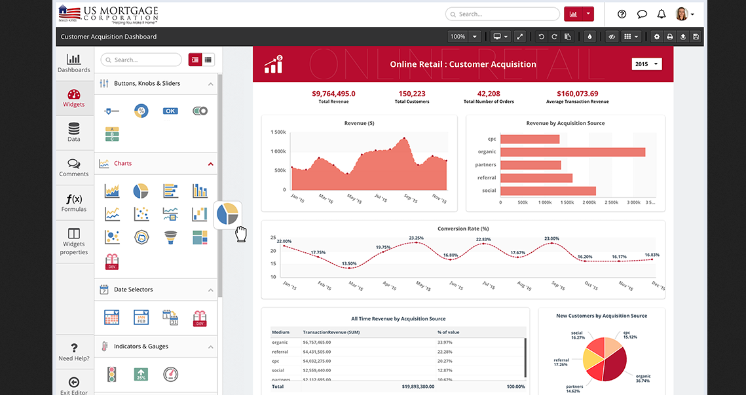Image resolution: width=746 pixels, height=395 pixels.
Task: Select the toggle switch widget
Action: click(x=200, y=111)
